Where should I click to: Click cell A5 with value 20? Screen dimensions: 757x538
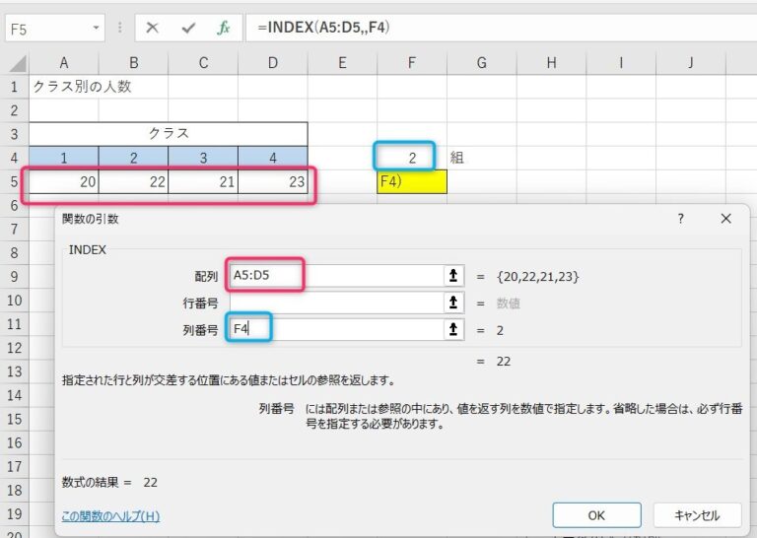64,181
